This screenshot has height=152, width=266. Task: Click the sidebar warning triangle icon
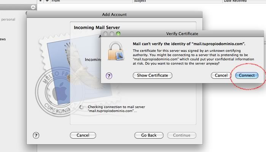[33, 7]
